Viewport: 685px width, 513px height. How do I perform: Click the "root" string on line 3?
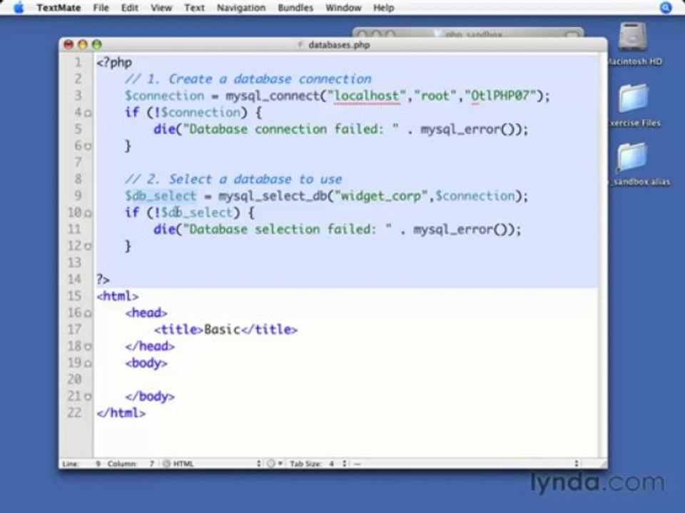[x=435, y=96]
